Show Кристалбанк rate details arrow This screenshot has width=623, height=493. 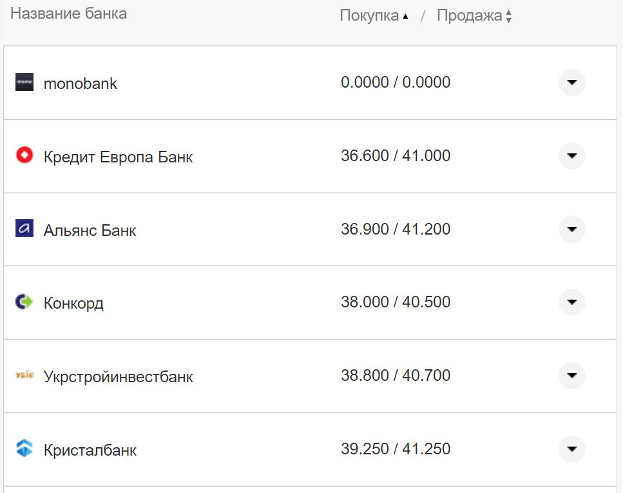571,449
